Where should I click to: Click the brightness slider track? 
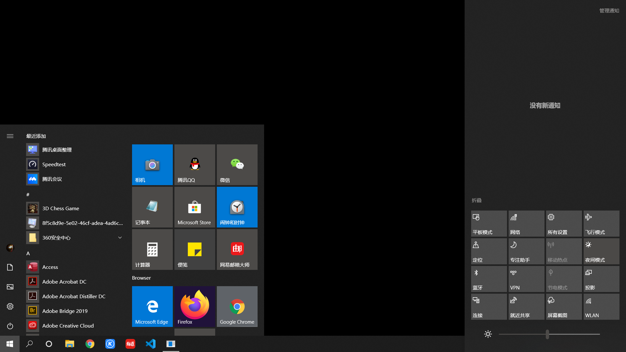(574, 334)
